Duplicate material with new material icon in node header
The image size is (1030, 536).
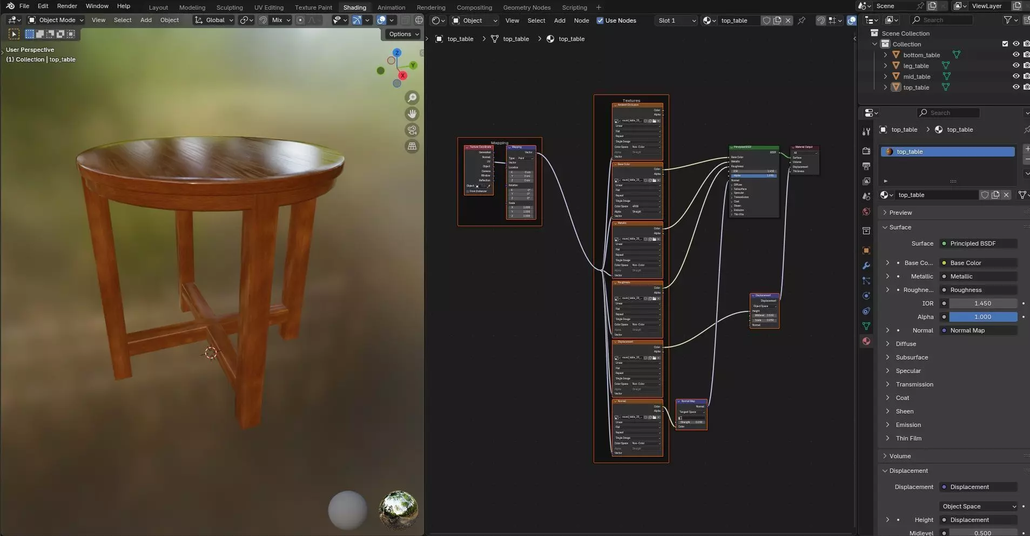pos(777,21)
